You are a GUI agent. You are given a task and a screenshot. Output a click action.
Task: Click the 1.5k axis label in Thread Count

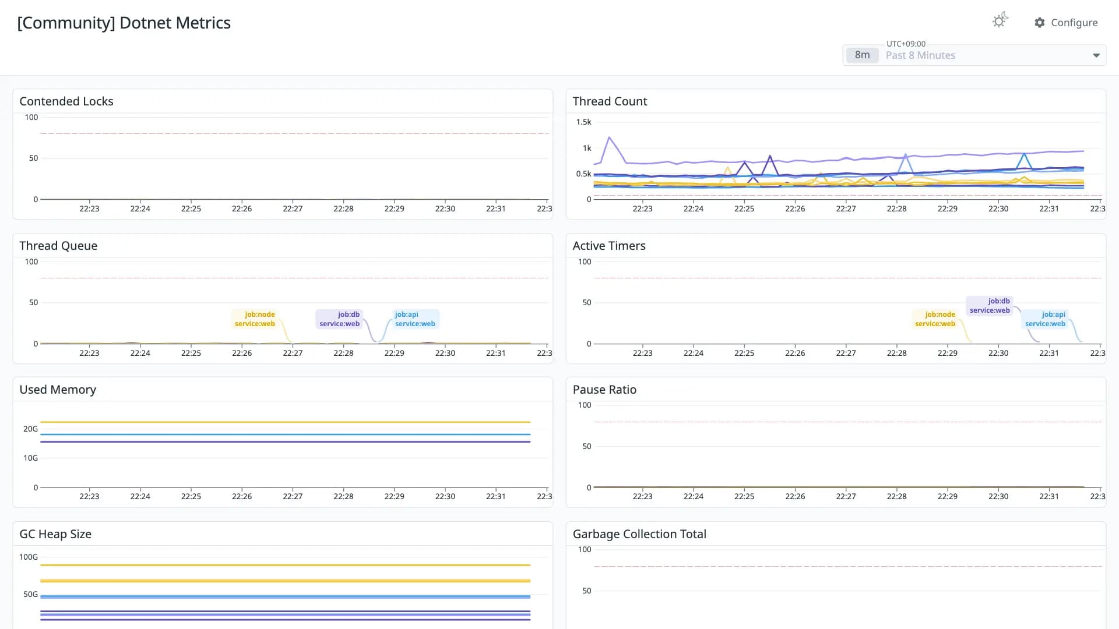[x=583, y=122]
